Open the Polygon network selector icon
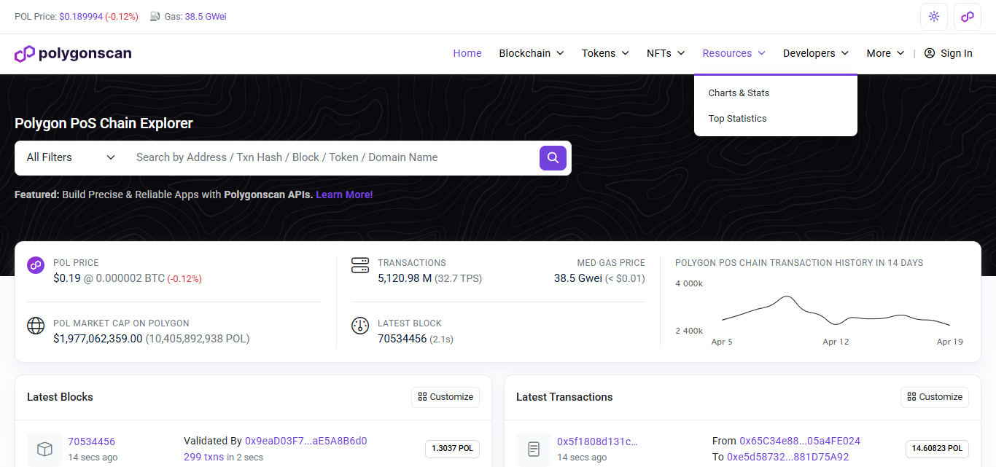The width and height of the screenshot is (996, 467). 968,17
